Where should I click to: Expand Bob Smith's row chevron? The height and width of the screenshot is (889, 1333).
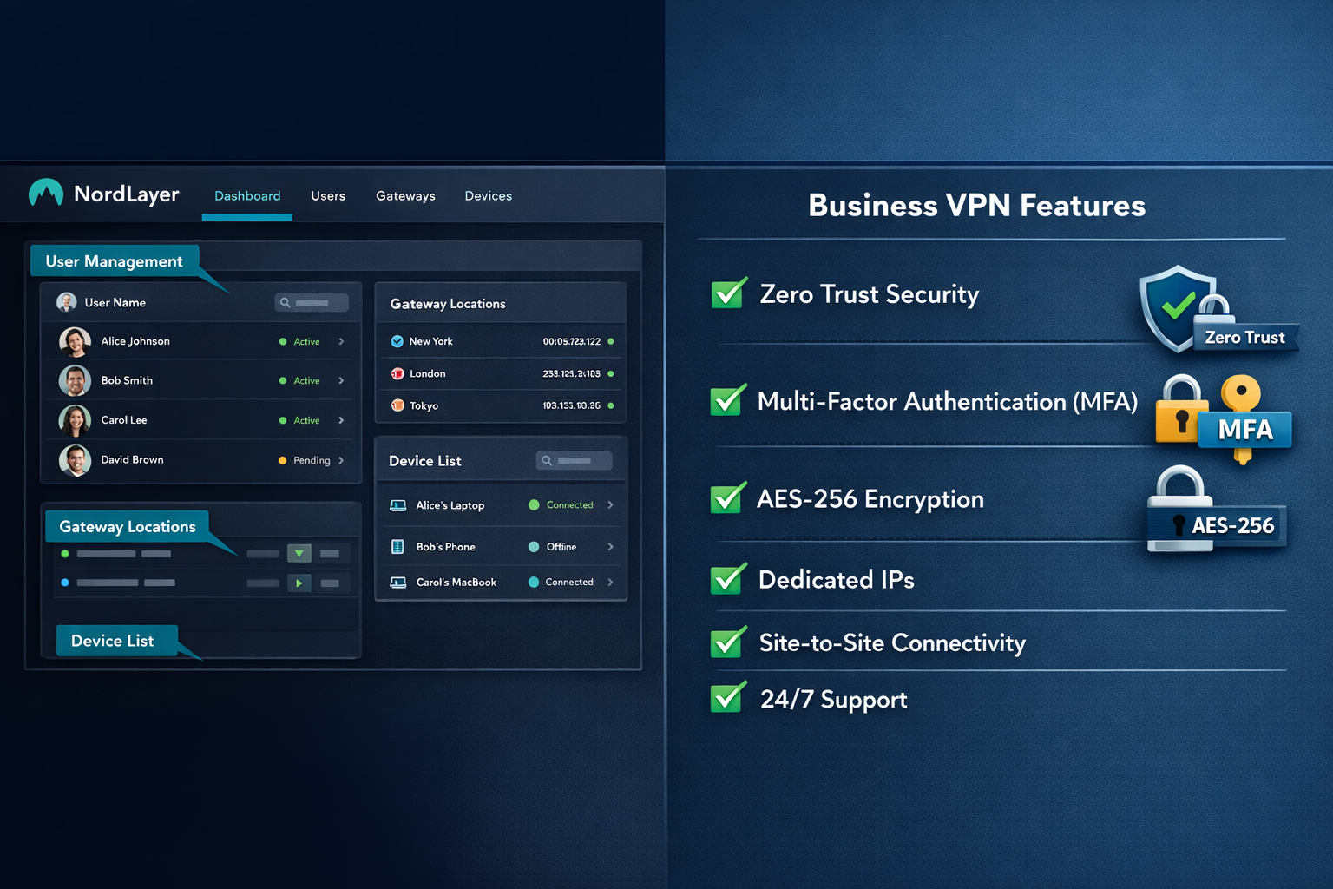[341, 380]
